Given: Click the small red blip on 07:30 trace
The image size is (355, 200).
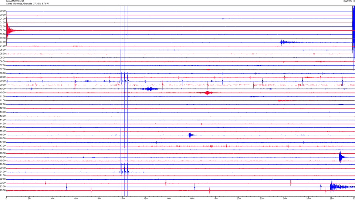Looking at the screenshot, I should [x=208, y=69].
